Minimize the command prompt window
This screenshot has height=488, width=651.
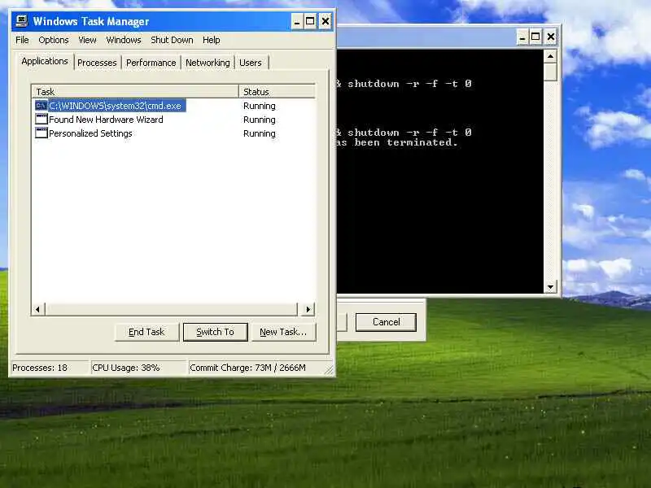click(x=522, y=37)
